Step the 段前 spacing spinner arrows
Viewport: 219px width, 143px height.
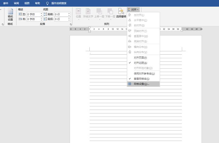pyautogui.click(x=69, y=14)
